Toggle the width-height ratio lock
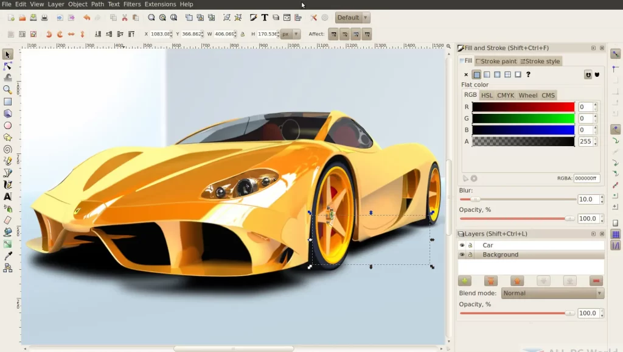 point(243,34)
